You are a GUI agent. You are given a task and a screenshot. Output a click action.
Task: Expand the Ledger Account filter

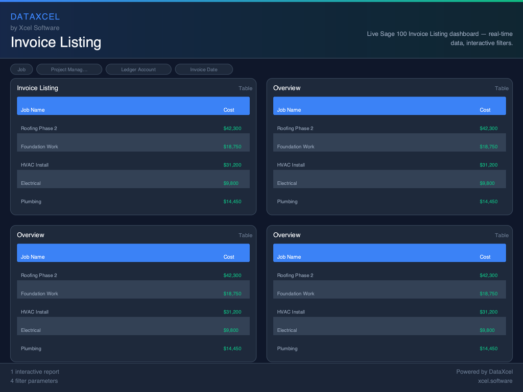coord(138,69)
